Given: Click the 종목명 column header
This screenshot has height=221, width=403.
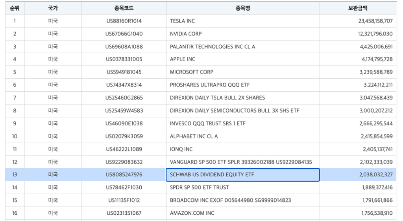Looking at the screenshot, I should pyautogui.click(x=243, y=8).
